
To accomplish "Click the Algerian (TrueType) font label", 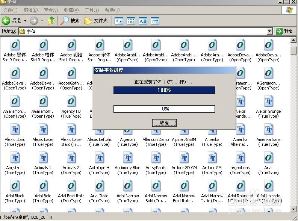I will (x=127, y=142).
